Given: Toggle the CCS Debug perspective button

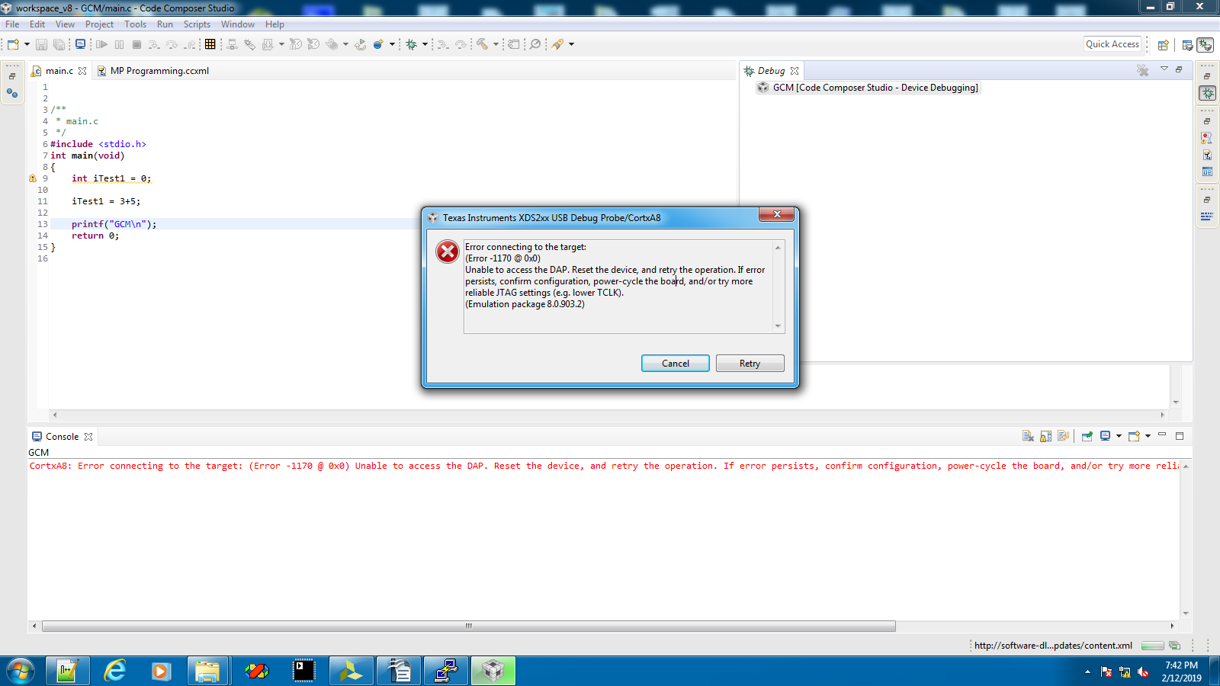Looking at the screenshot, I should click(x=1205, y=45).
